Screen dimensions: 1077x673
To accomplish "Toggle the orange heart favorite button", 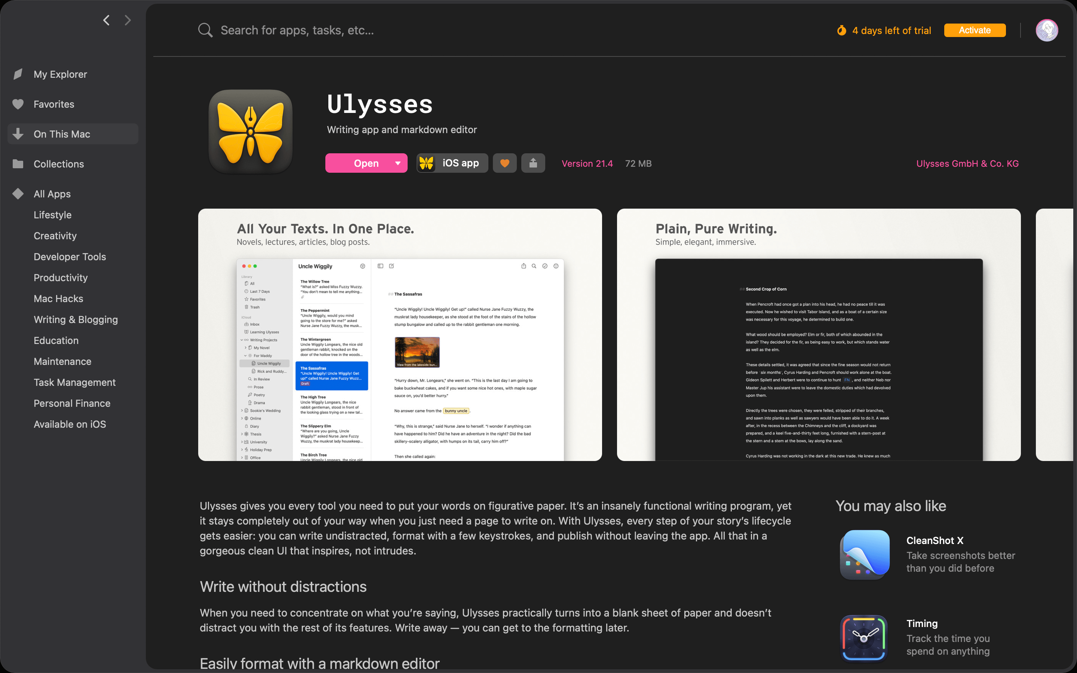I will (505, 163).
